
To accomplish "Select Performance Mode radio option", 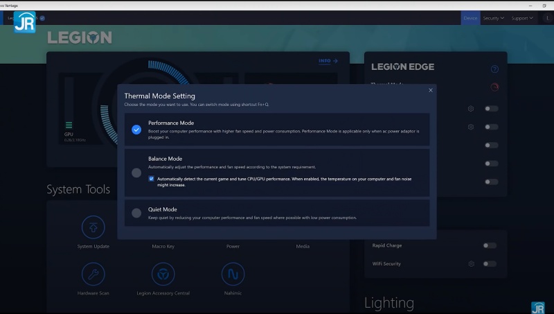I will (136, 130).
